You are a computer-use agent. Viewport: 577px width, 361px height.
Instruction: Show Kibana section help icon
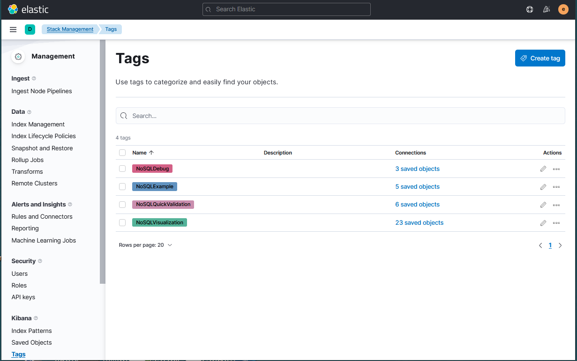pos(36,318)
